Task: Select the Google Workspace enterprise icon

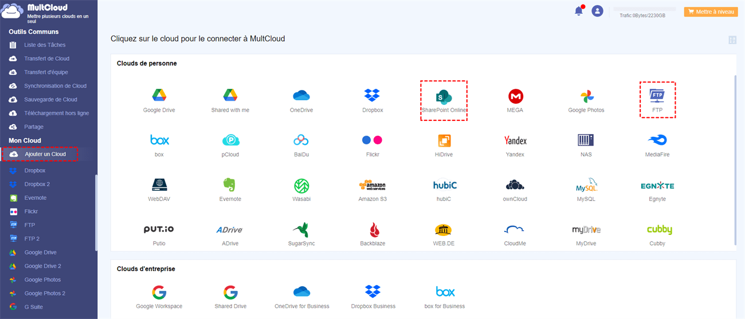Action: tap(159, 292)
